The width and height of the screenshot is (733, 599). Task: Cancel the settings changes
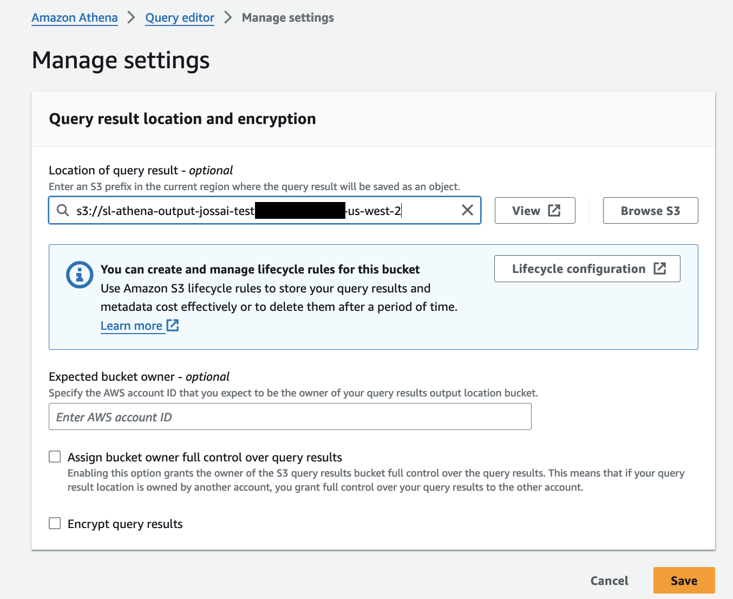609,581
